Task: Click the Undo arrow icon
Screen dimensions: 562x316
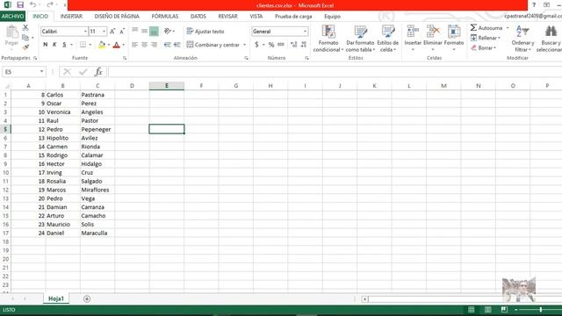Action: click(33, 5)
